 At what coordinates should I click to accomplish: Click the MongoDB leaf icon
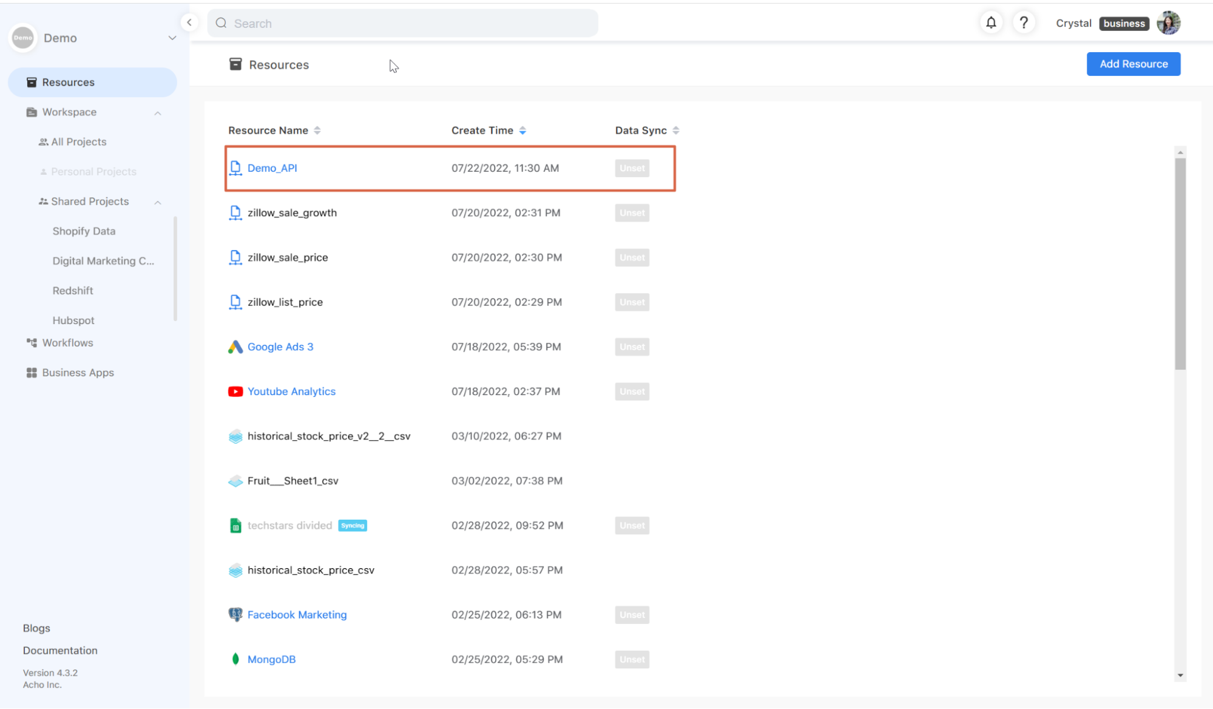coord(235,659)
